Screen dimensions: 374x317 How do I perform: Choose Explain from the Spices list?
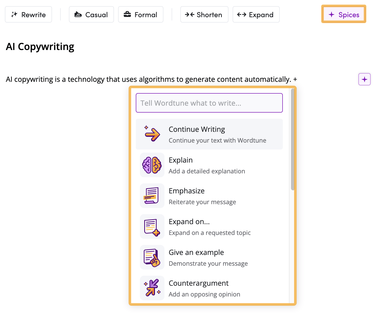(206, 165)
